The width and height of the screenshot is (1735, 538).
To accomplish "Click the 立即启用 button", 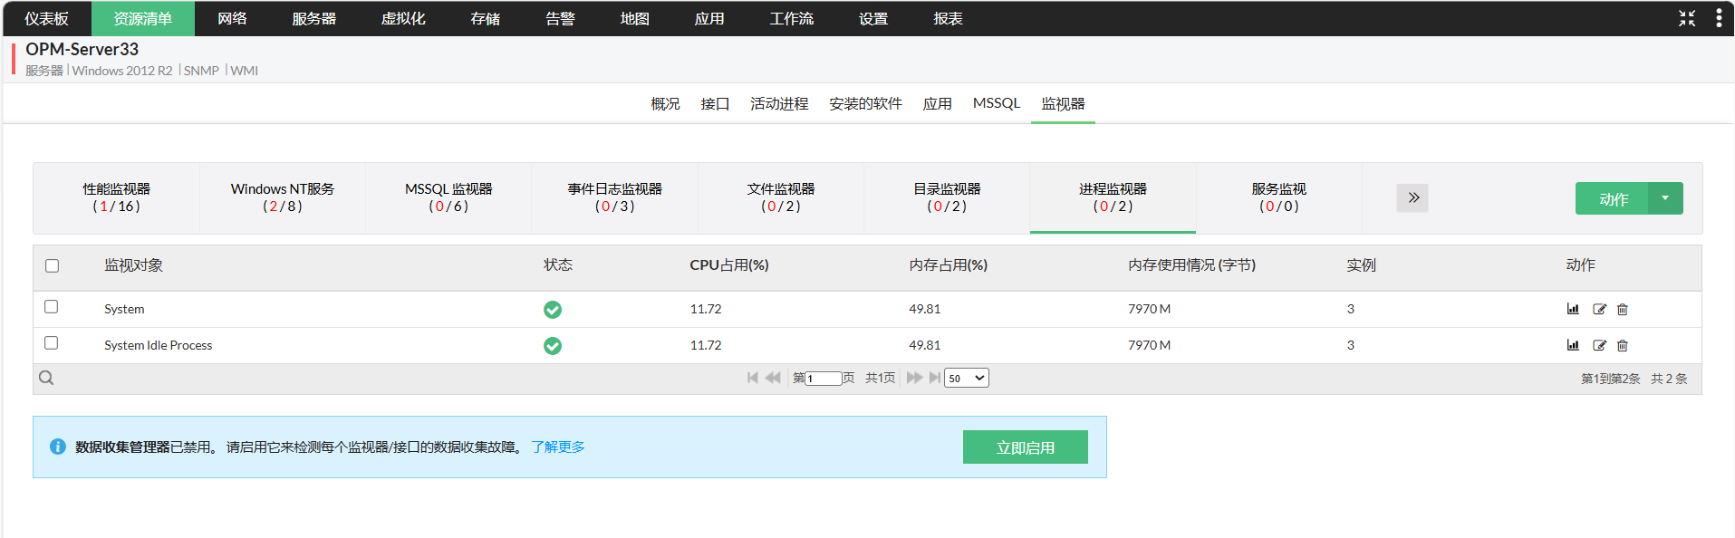I will (x=1025, y=447).
